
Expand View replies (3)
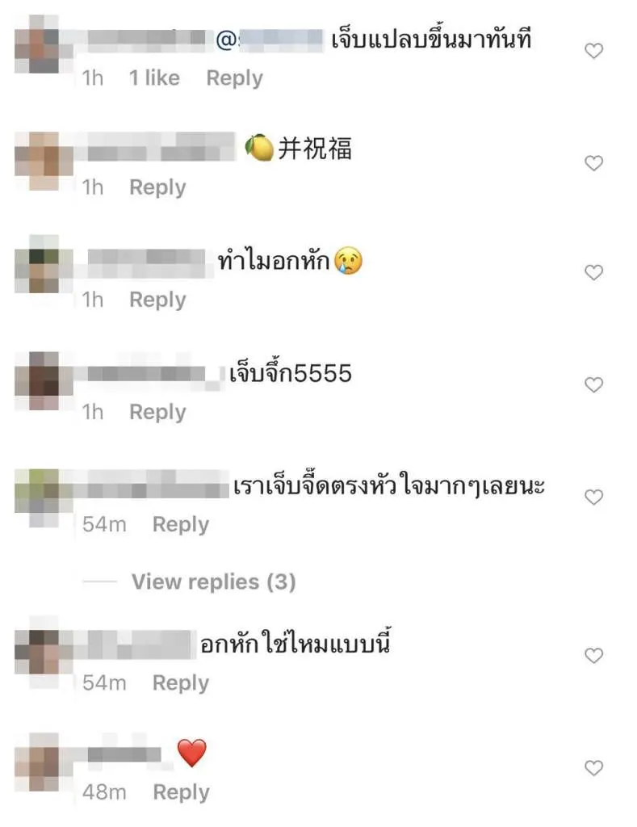[x=214, y=581]
